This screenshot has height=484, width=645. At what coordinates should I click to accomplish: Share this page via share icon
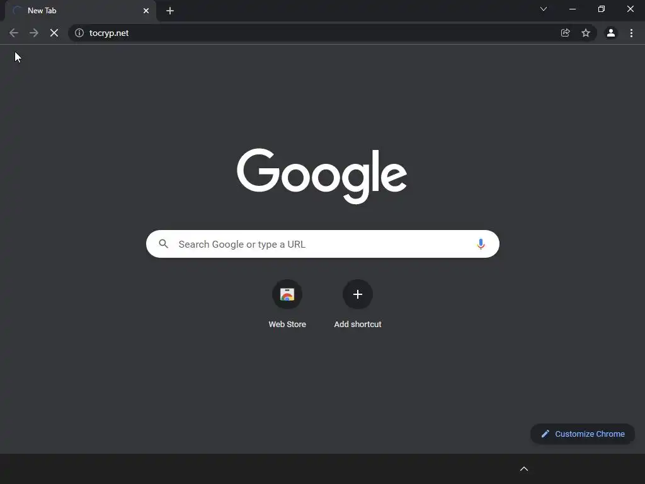tap(565, 33)
